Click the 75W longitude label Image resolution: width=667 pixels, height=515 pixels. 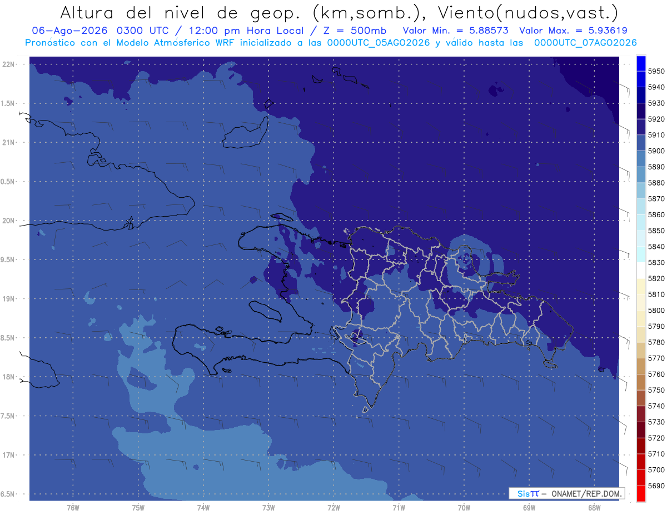coord(138,508)
